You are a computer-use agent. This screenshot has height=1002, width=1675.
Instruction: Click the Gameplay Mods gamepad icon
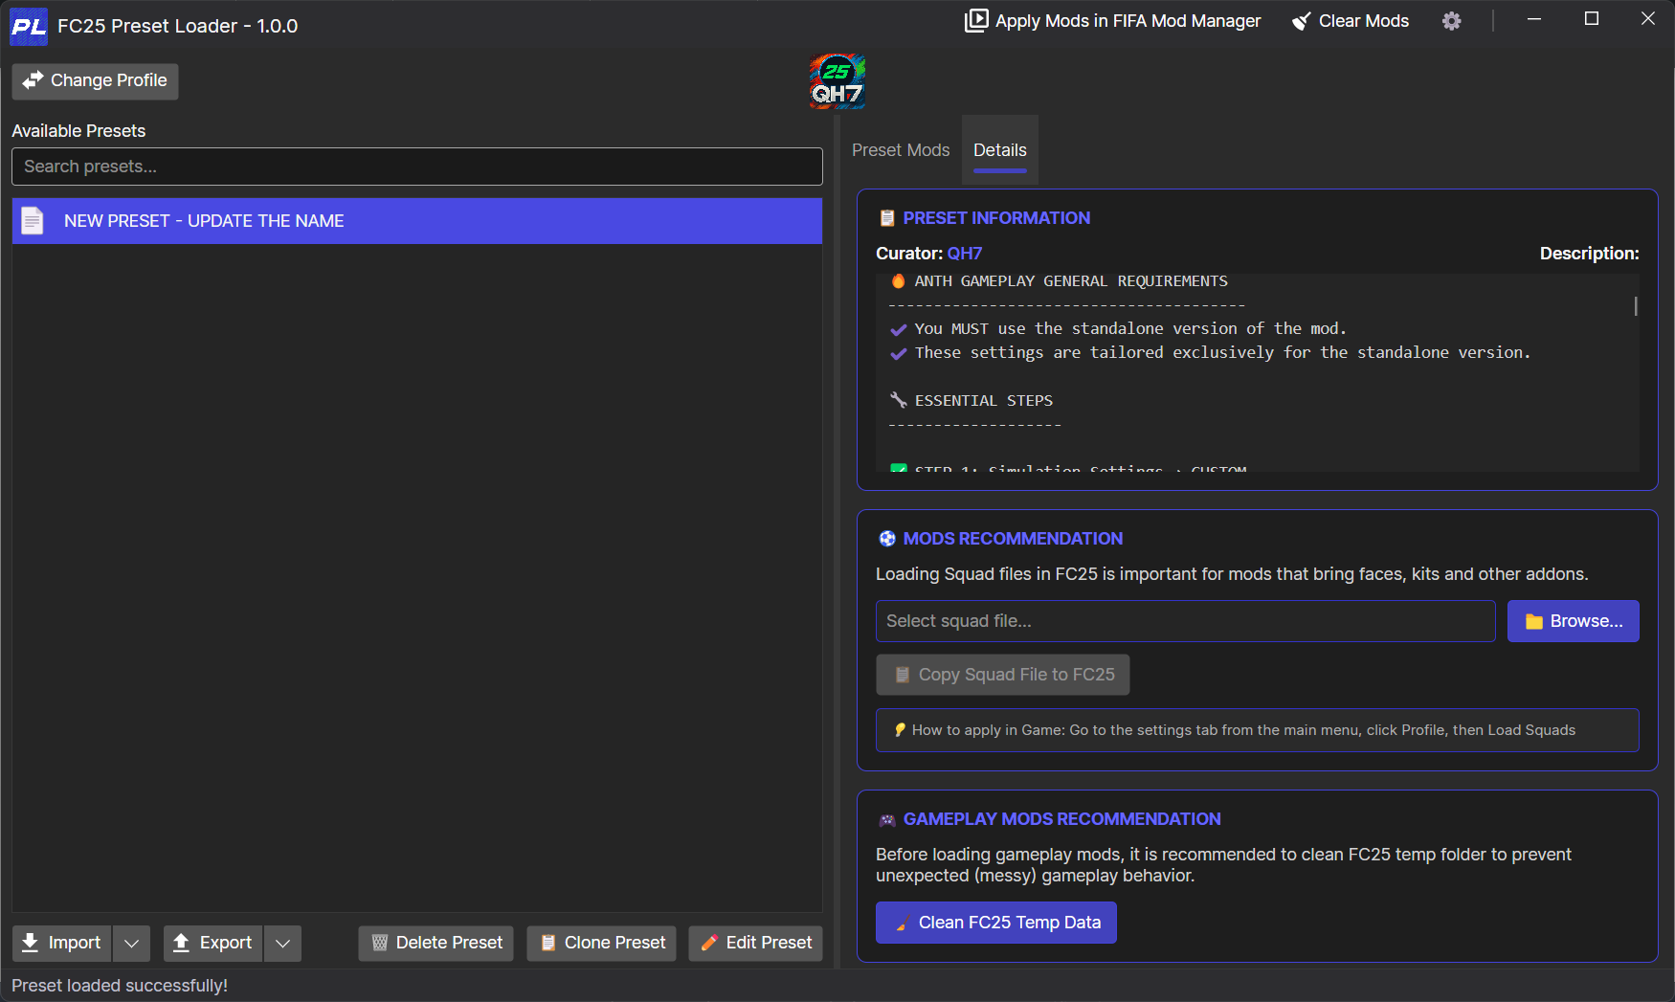[x=887, y=820]
